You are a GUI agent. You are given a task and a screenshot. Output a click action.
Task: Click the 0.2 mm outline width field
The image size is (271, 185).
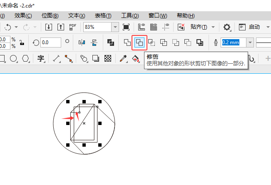pos(234,42)
